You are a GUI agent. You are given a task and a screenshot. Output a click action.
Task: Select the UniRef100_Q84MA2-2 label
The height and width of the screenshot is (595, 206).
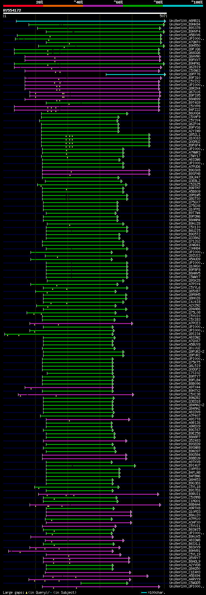[x=187, y=405]
